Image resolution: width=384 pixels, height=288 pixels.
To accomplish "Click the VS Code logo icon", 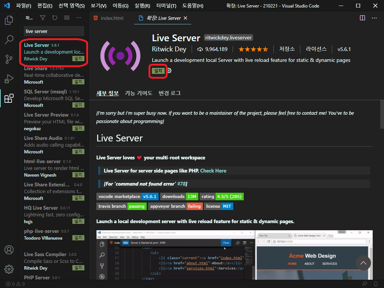I will 7,6.
